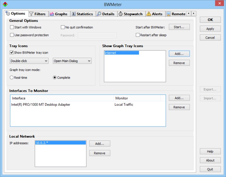Click the Monitor column header
This screenshot has height=177, width=226.
[137, 98]
